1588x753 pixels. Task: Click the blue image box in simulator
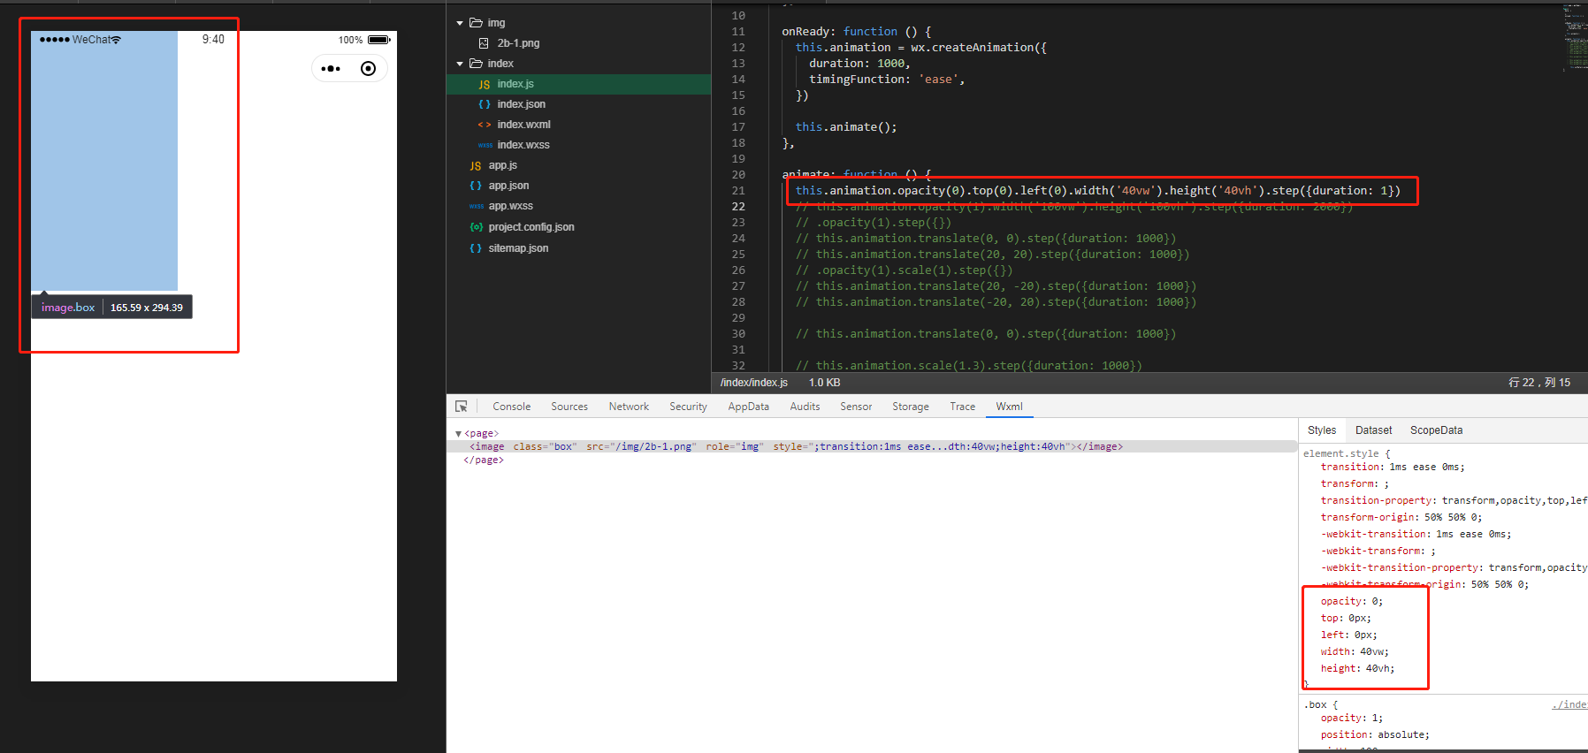tap(104, 161)
